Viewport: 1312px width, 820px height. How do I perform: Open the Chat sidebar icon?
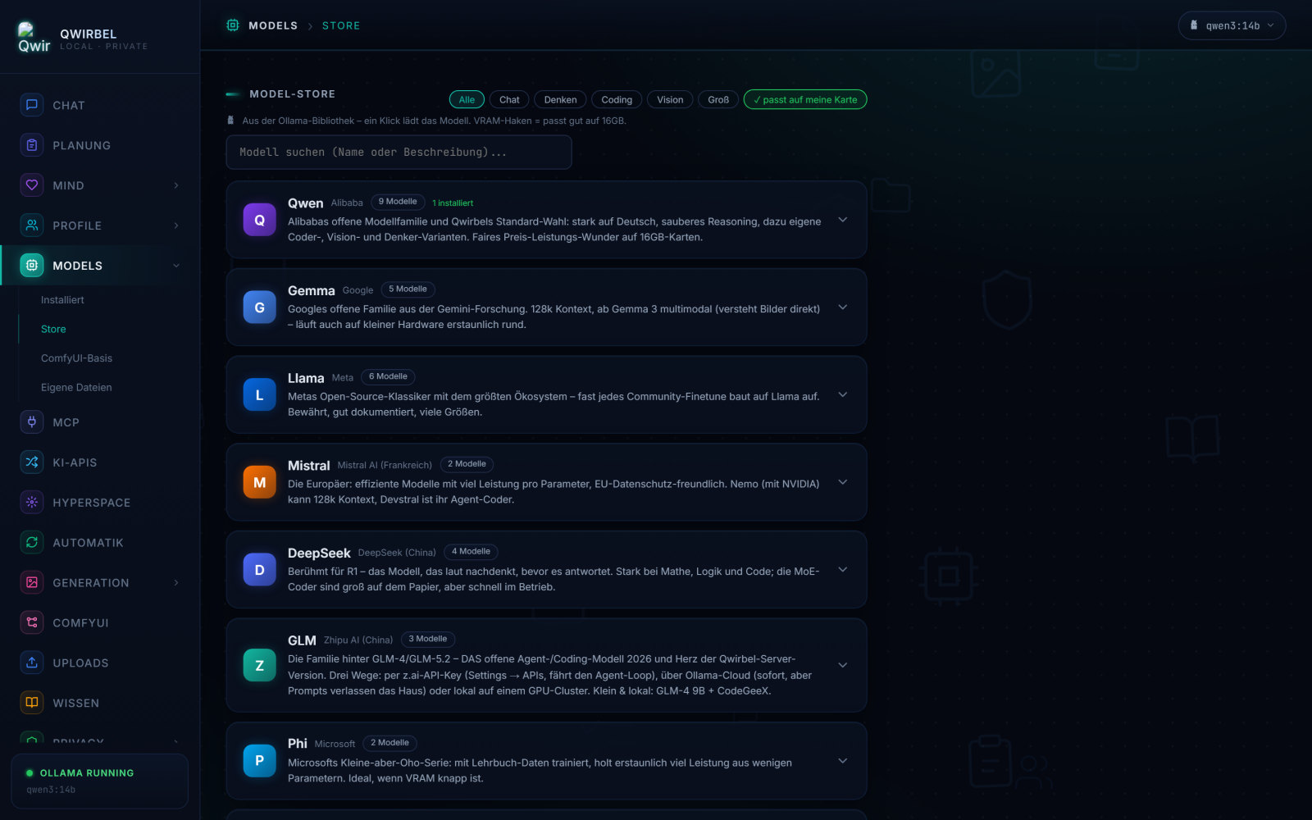pos(32,105)
